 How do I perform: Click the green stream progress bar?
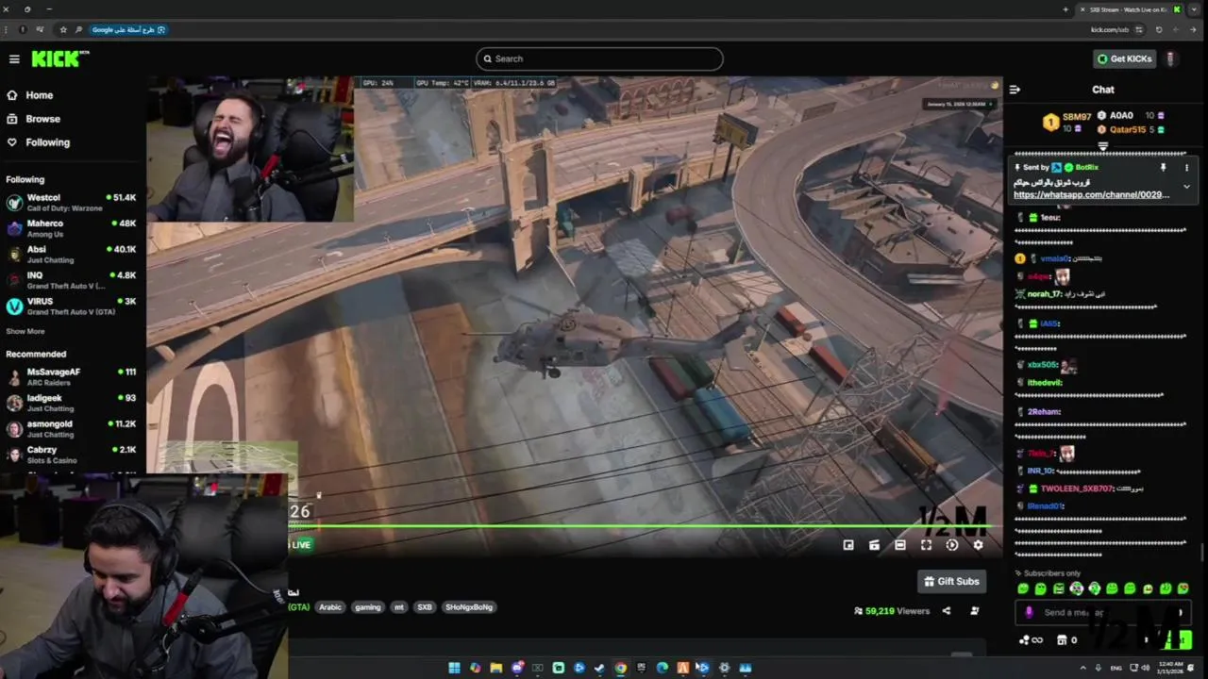(639, 526)
